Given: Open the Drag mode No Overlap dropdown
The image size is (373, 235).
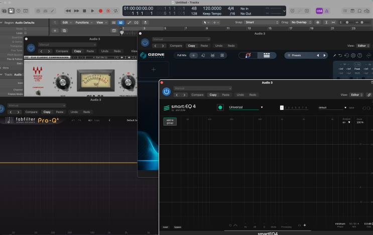Looking at the screenshot, I should (301, 22).
